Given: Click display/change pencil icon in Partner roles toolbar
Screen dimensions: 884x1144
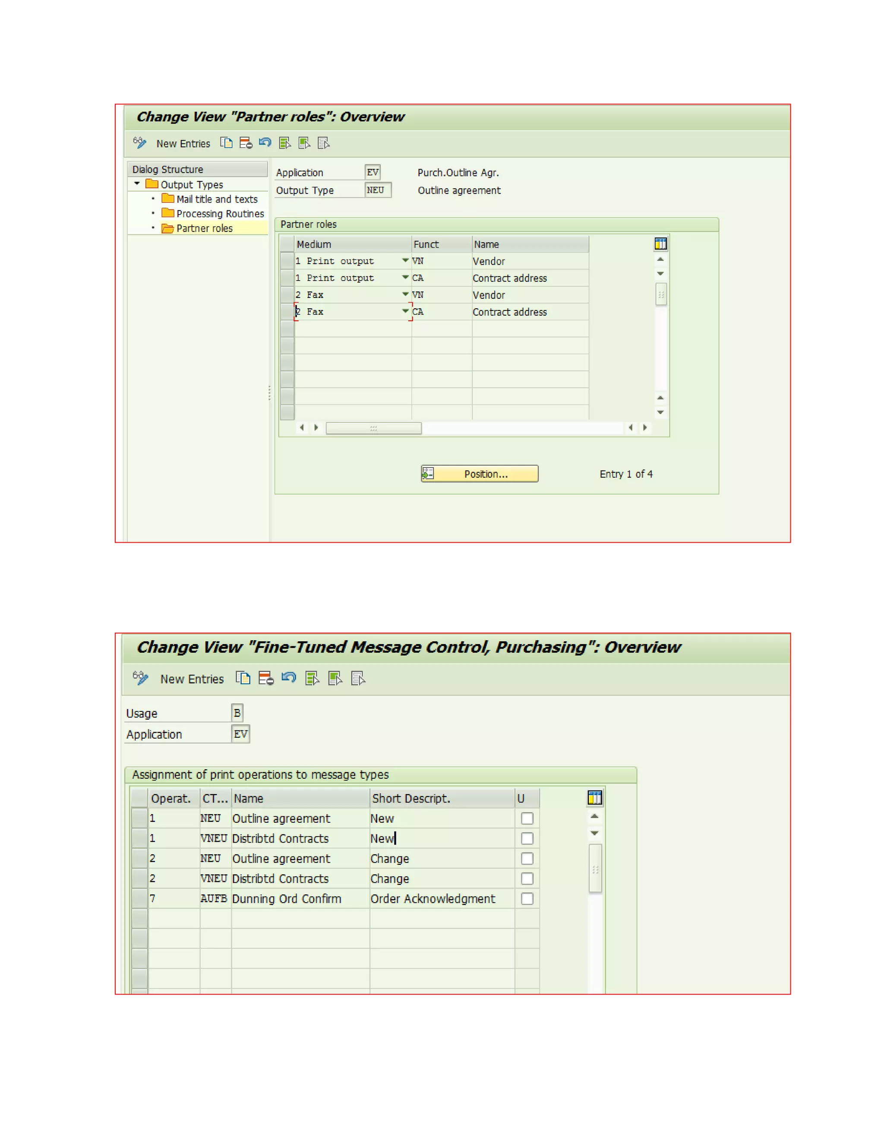Looking at the screenshot, I should point(140,142).
